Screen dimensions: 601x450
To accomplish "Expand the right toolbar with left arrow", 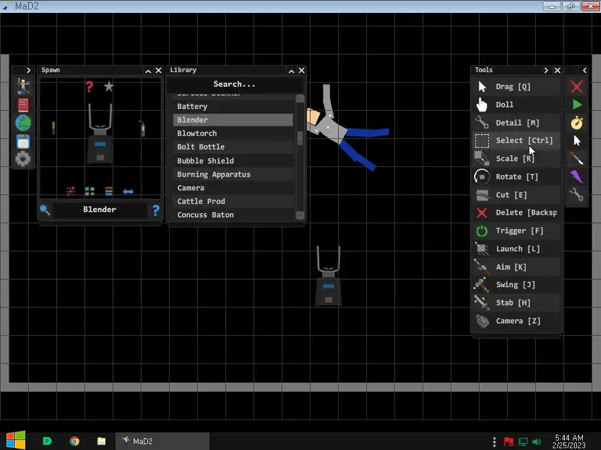I will (585, 70).
